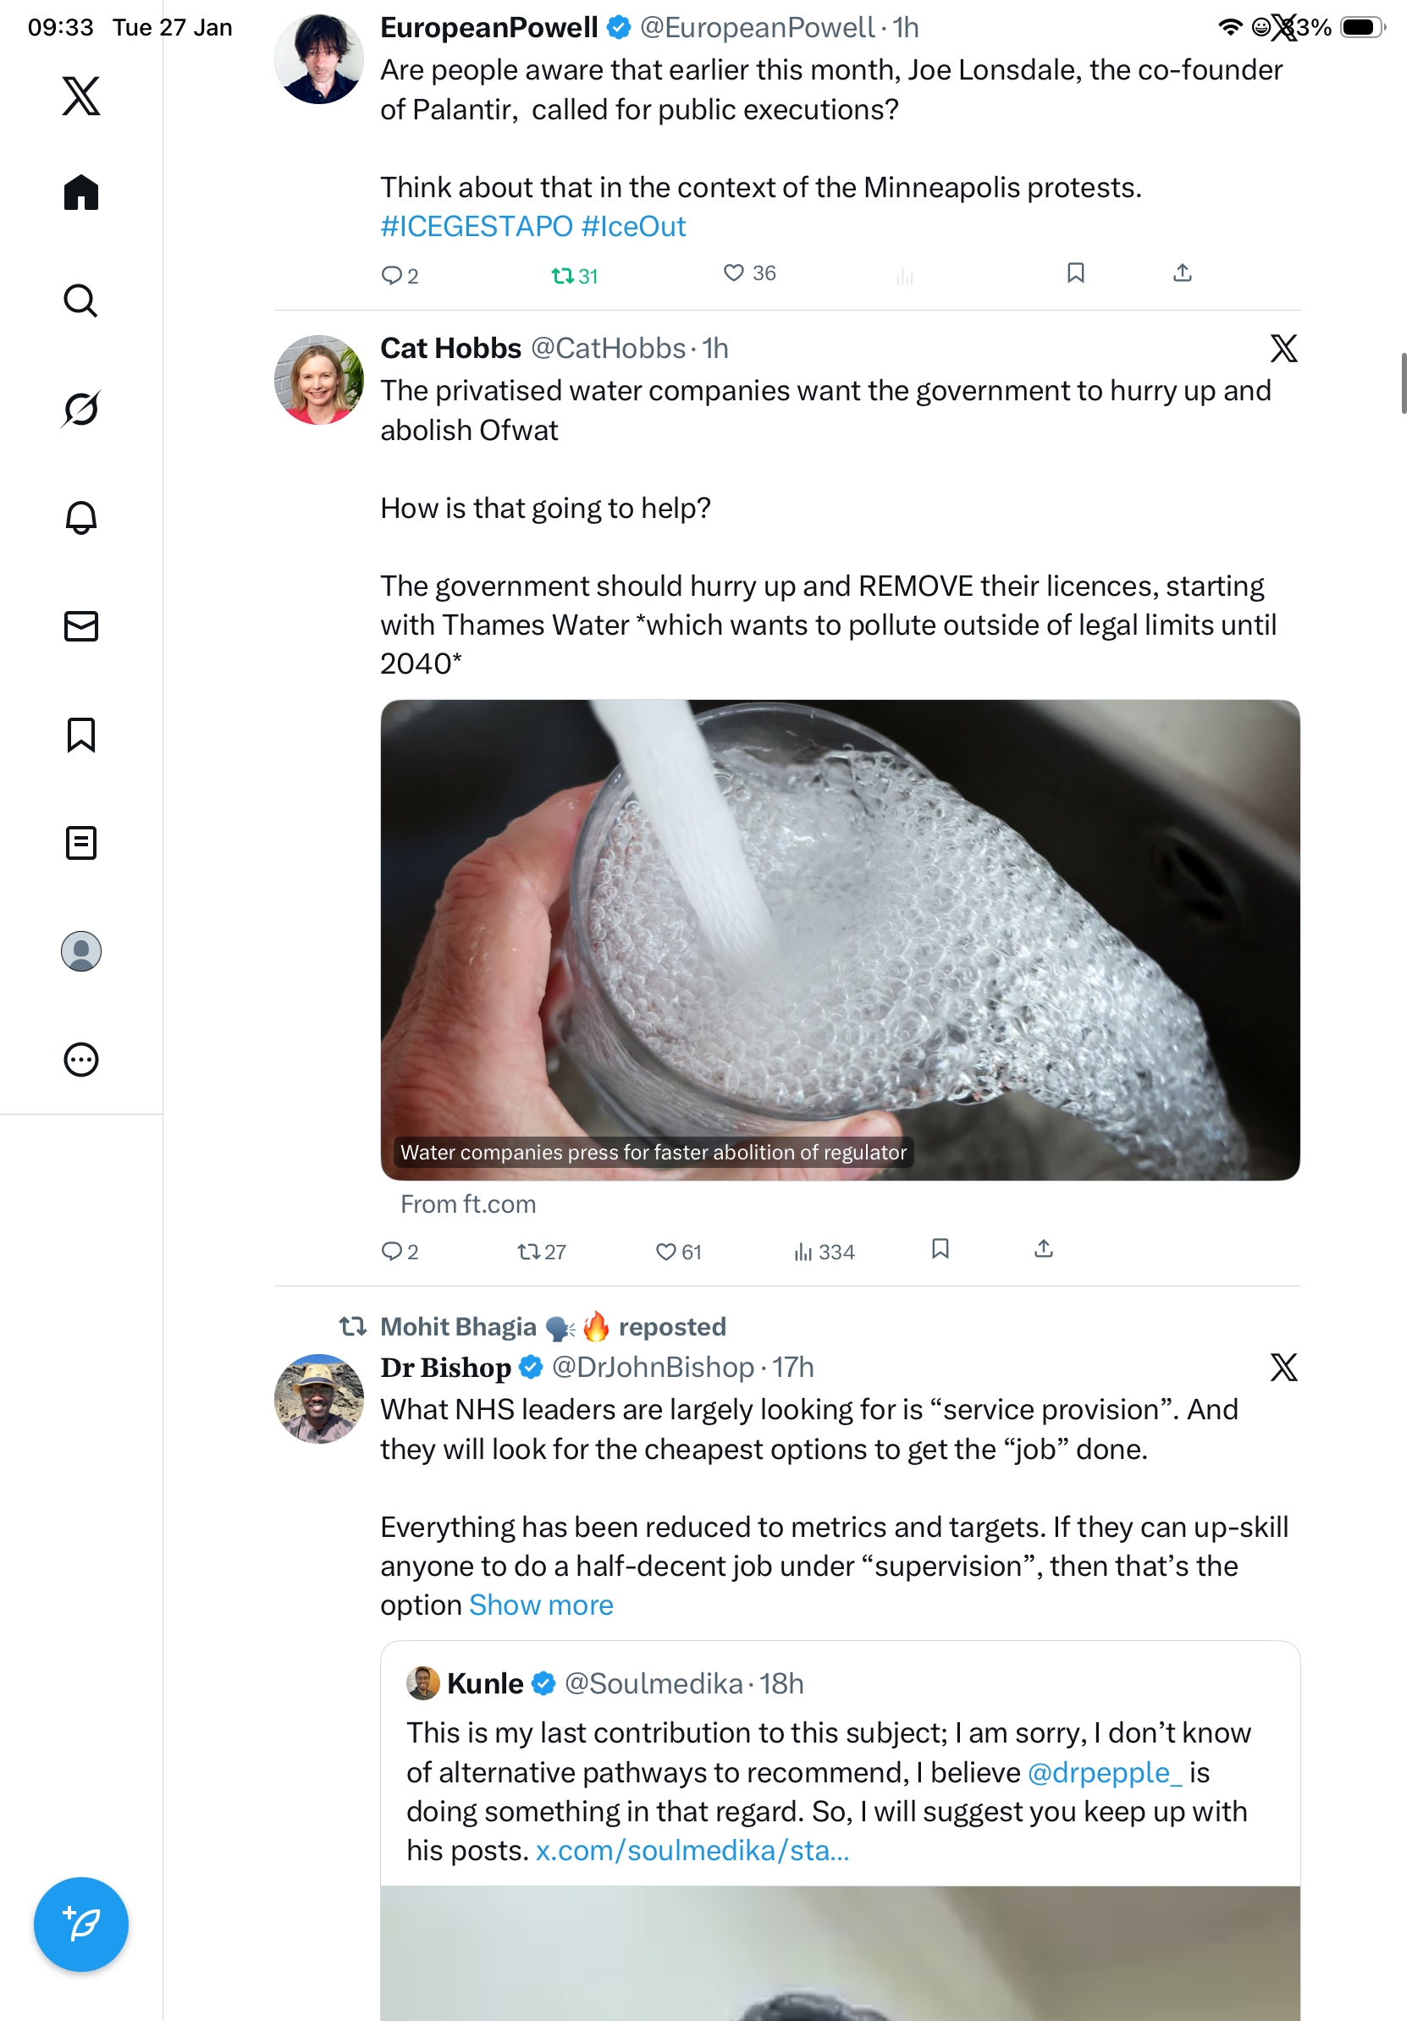Open the @drpepple_ mention link
The image size is (1412, 2021).
(1104, 1772)
